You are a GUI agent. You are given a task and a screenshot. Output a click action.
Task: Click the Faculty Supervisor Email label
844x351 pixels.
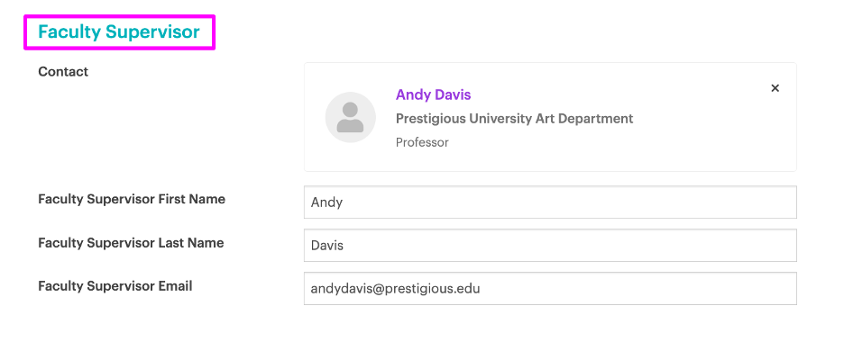115,286
